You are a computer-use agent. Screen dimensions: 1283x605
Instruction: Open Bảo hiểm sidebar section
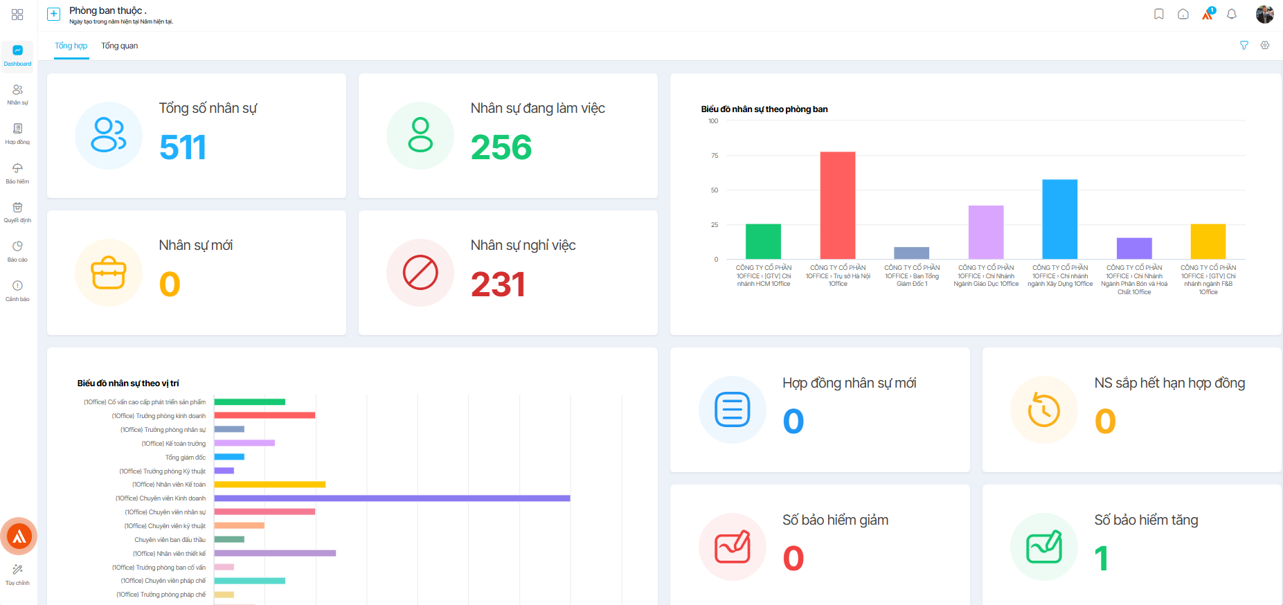click(x=17, y=174)
